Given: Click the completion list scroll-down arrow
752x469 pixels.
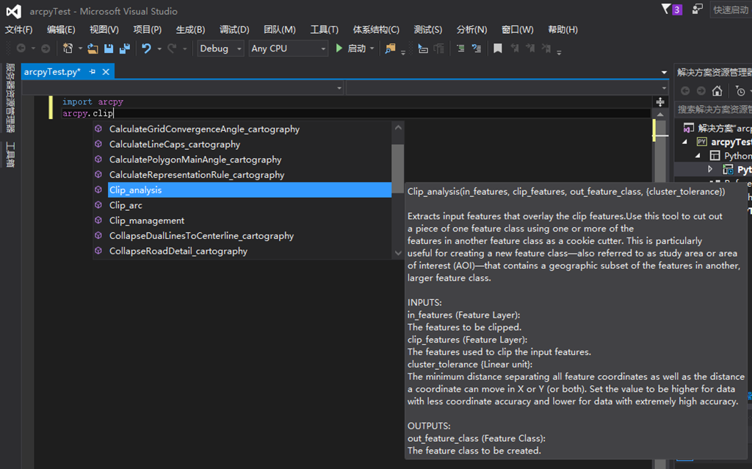Looking at the screenshot, I should click(x=398, y=253).
